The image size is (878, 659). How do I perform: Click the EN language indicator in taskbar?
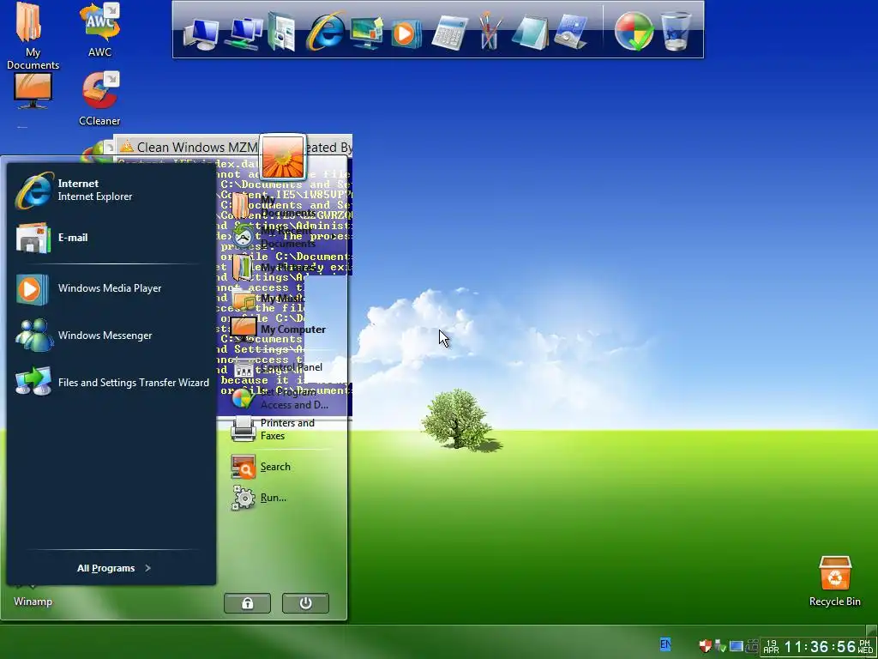tap(665, 644)
